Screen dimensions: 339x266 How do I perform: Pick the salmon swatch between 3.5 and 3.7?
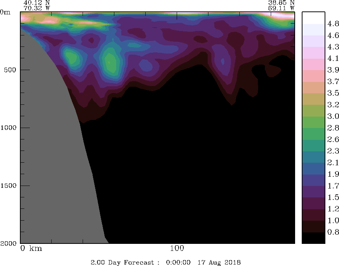click(314, 87)
